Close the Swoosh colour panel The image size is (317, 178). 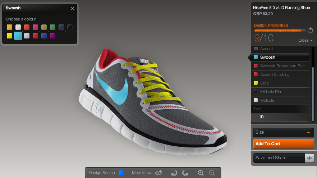click(73, 8)
